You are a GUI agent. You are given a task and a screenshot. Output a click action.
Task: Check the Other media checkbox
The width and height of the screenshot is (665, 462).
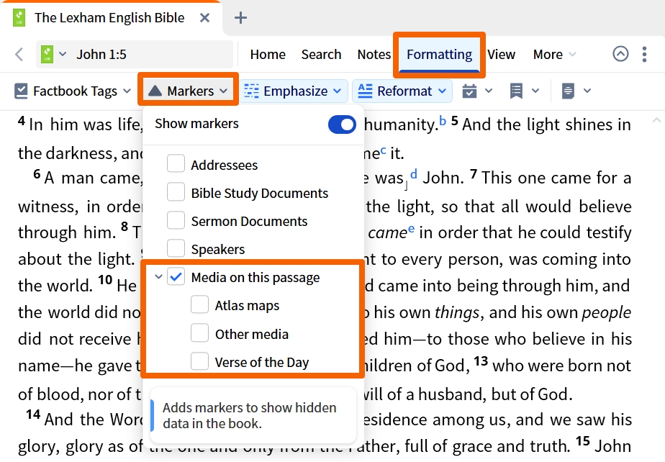tap(199, 333)
